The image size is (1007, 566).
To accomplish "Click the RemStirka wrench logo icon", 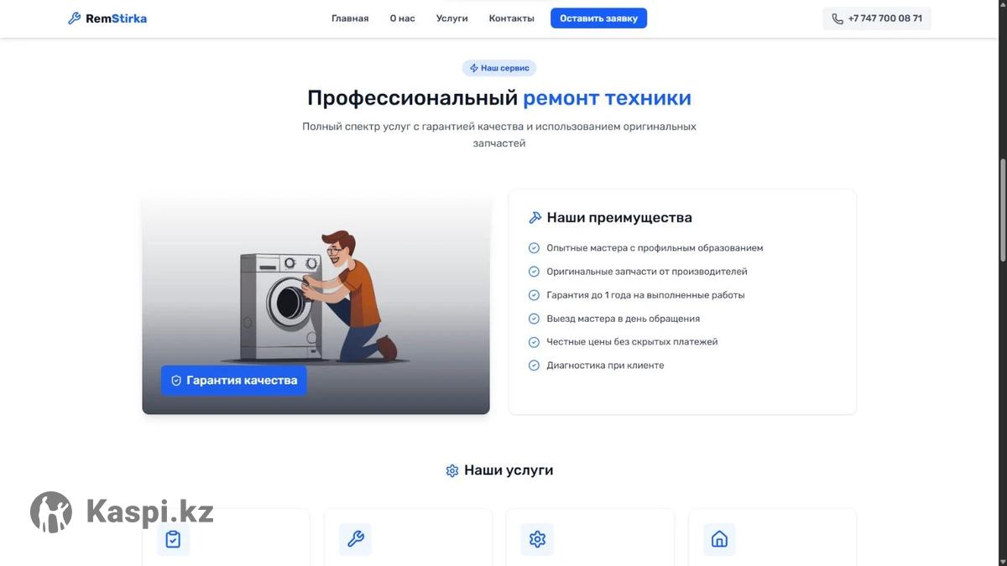I will pyautogui.click(x=74, y=18).
